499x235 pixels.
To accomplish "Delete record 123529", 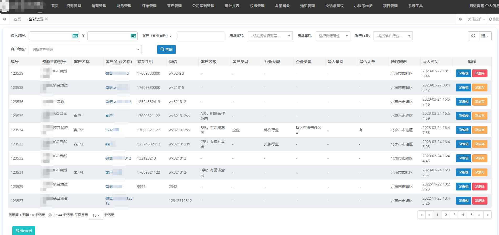I will click(480, 187).
